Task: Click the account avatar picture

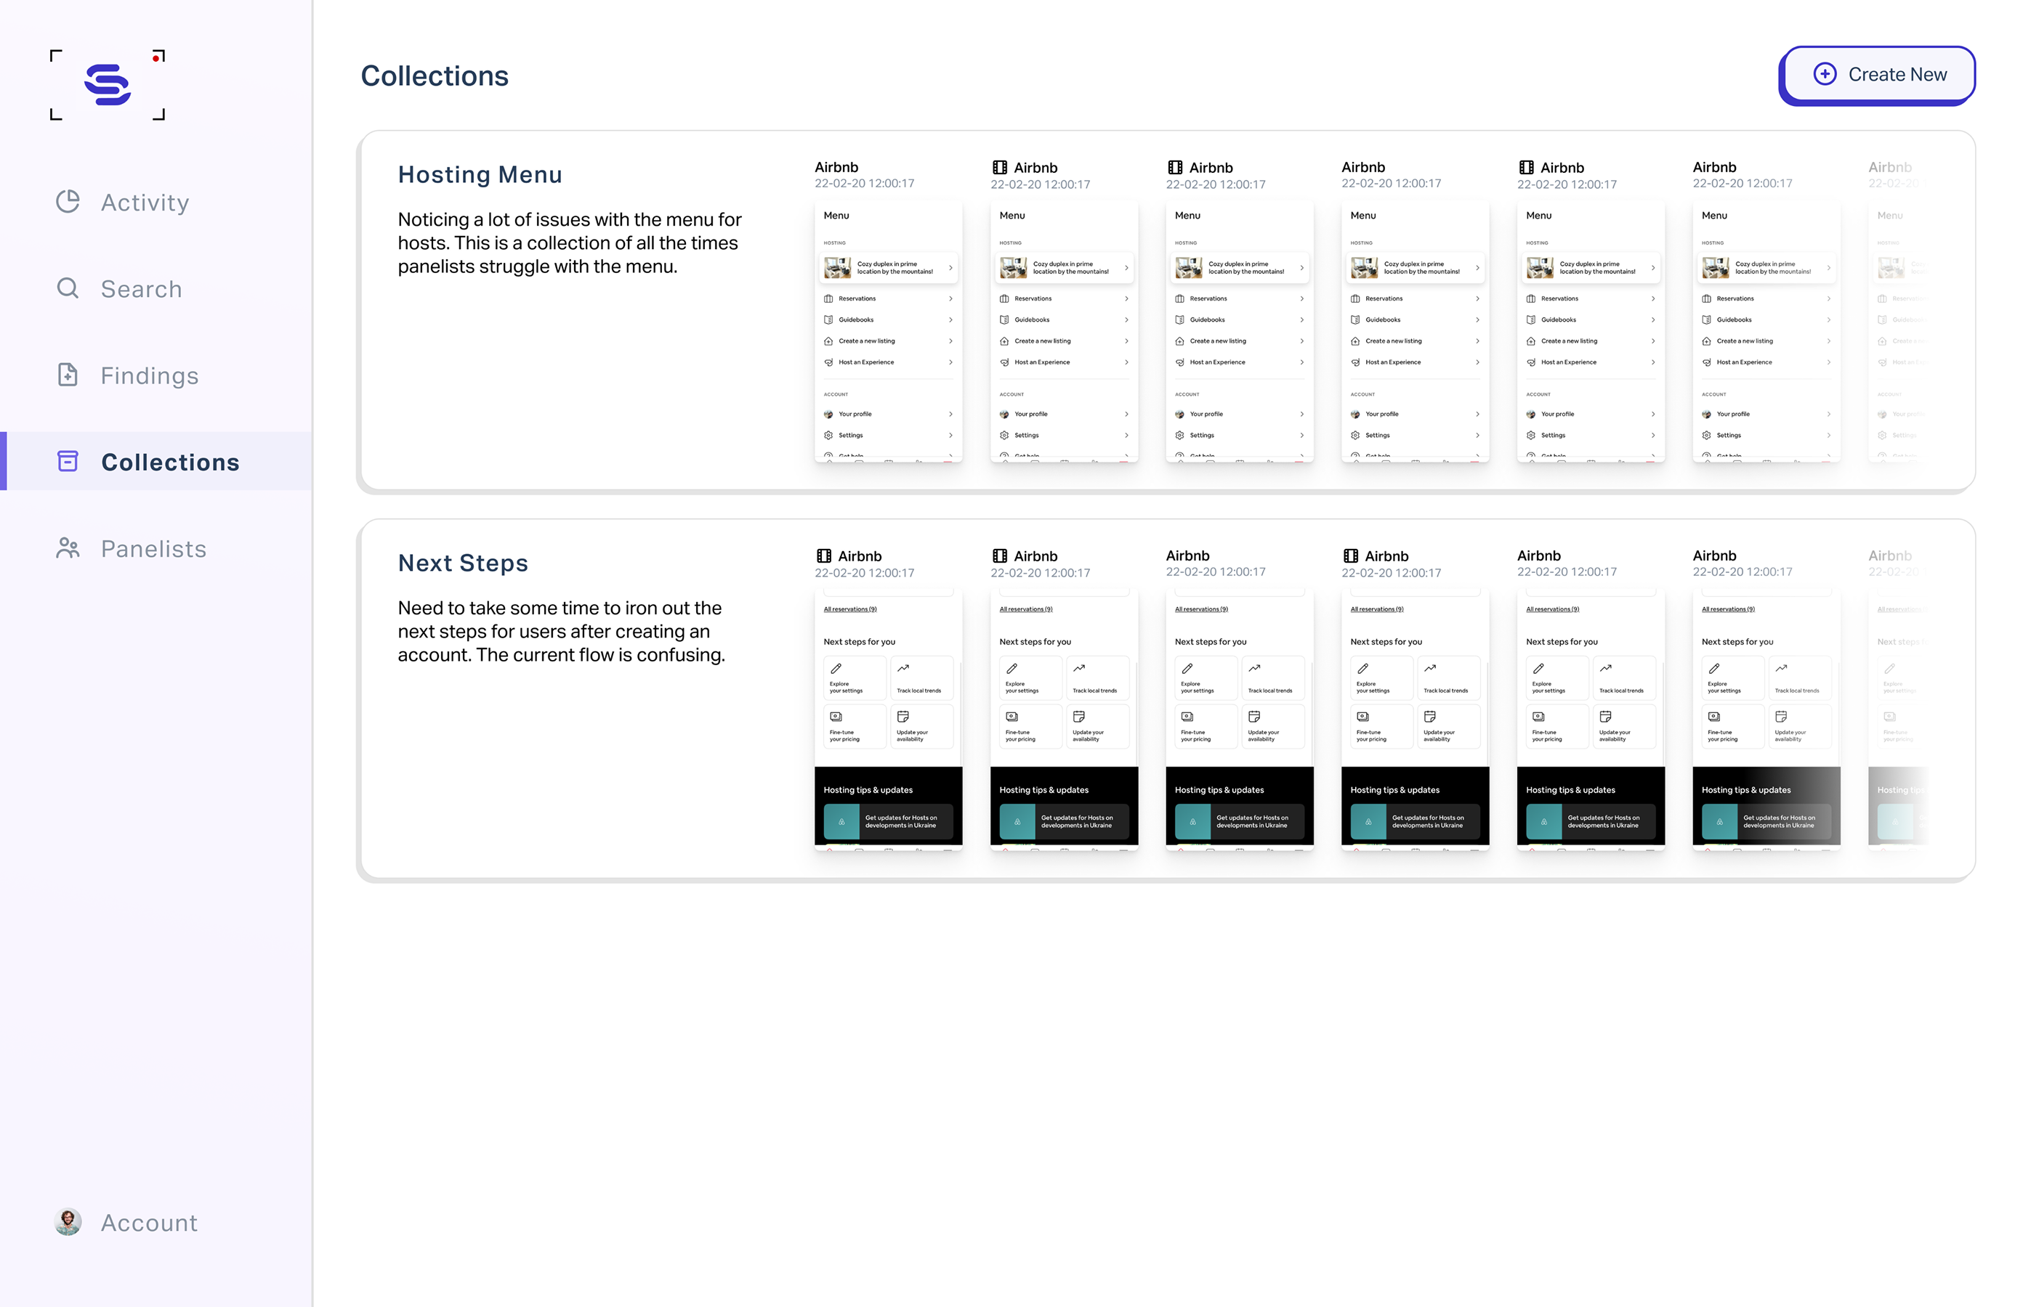Action: 68,1221
